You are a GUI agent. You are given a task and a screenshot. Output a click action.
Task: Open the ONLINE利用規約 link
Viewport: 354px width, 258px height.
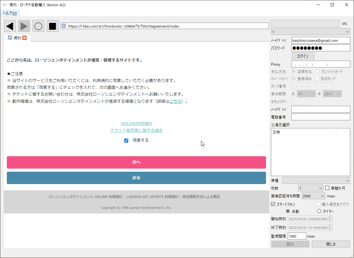click(x=136, y=124)
